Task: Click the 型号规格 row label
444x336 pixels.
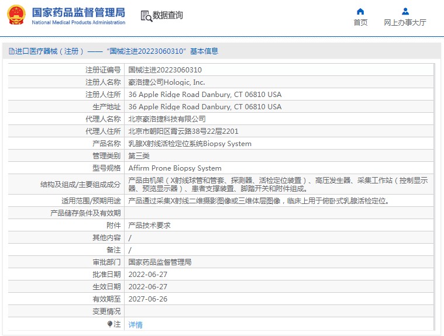Action: click(106, 168)
